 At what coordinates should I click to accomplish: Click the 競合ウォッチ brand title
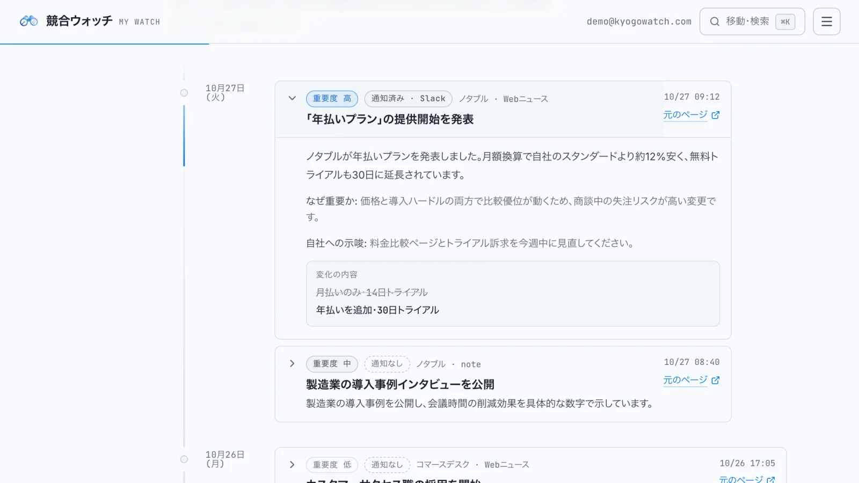point(79,21)
